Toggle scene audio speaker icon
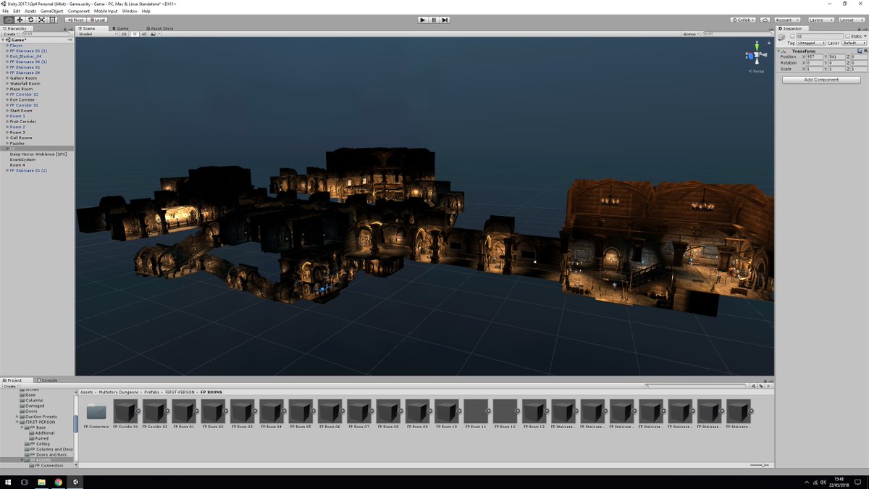Viewport: 869px width, 489px height. point(144,34)
